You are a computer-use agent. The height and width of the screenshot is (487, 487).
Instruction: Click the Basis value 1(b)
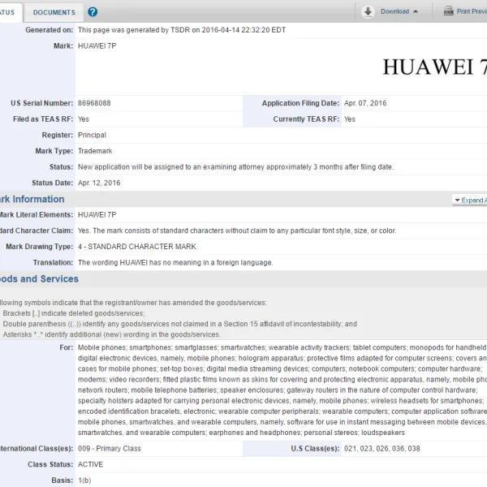click(x=84, y=481)
